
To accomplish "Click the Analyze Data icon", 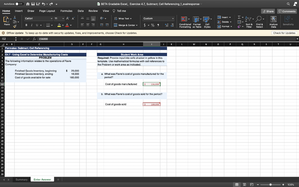I will (273, 18).
